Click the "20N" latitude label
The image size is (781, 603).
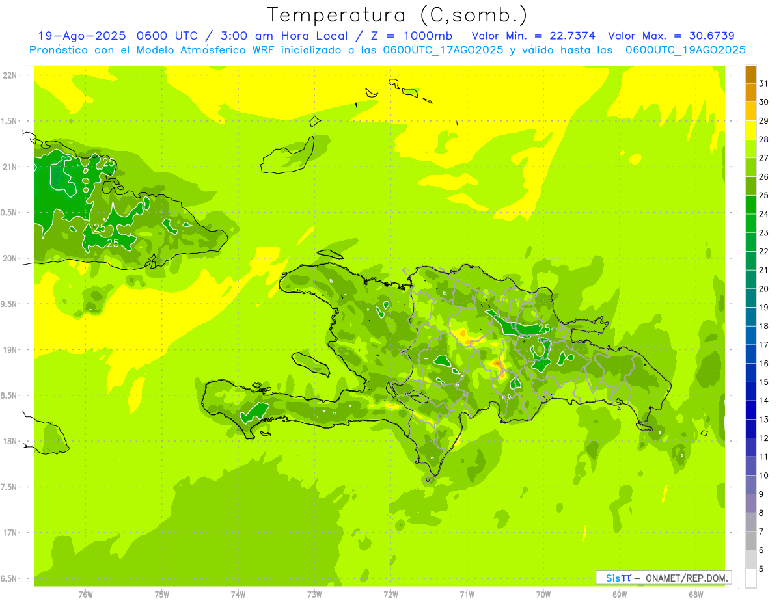(x=11, y=258)
